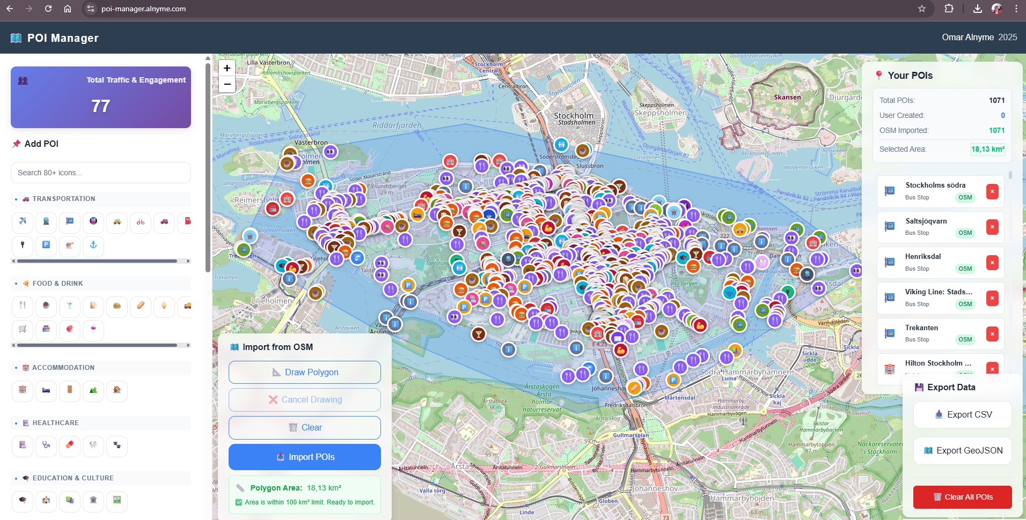The width and height of the screenshot is (1026, 520).
Task: Zoom in on the map
Action: pos(227,68)
